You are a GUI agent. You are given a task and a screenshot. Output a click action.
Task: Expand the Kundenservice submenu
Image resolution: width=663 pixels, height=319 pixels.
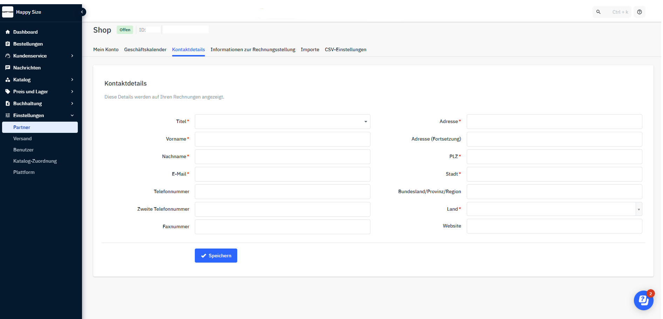pos(72,56)
